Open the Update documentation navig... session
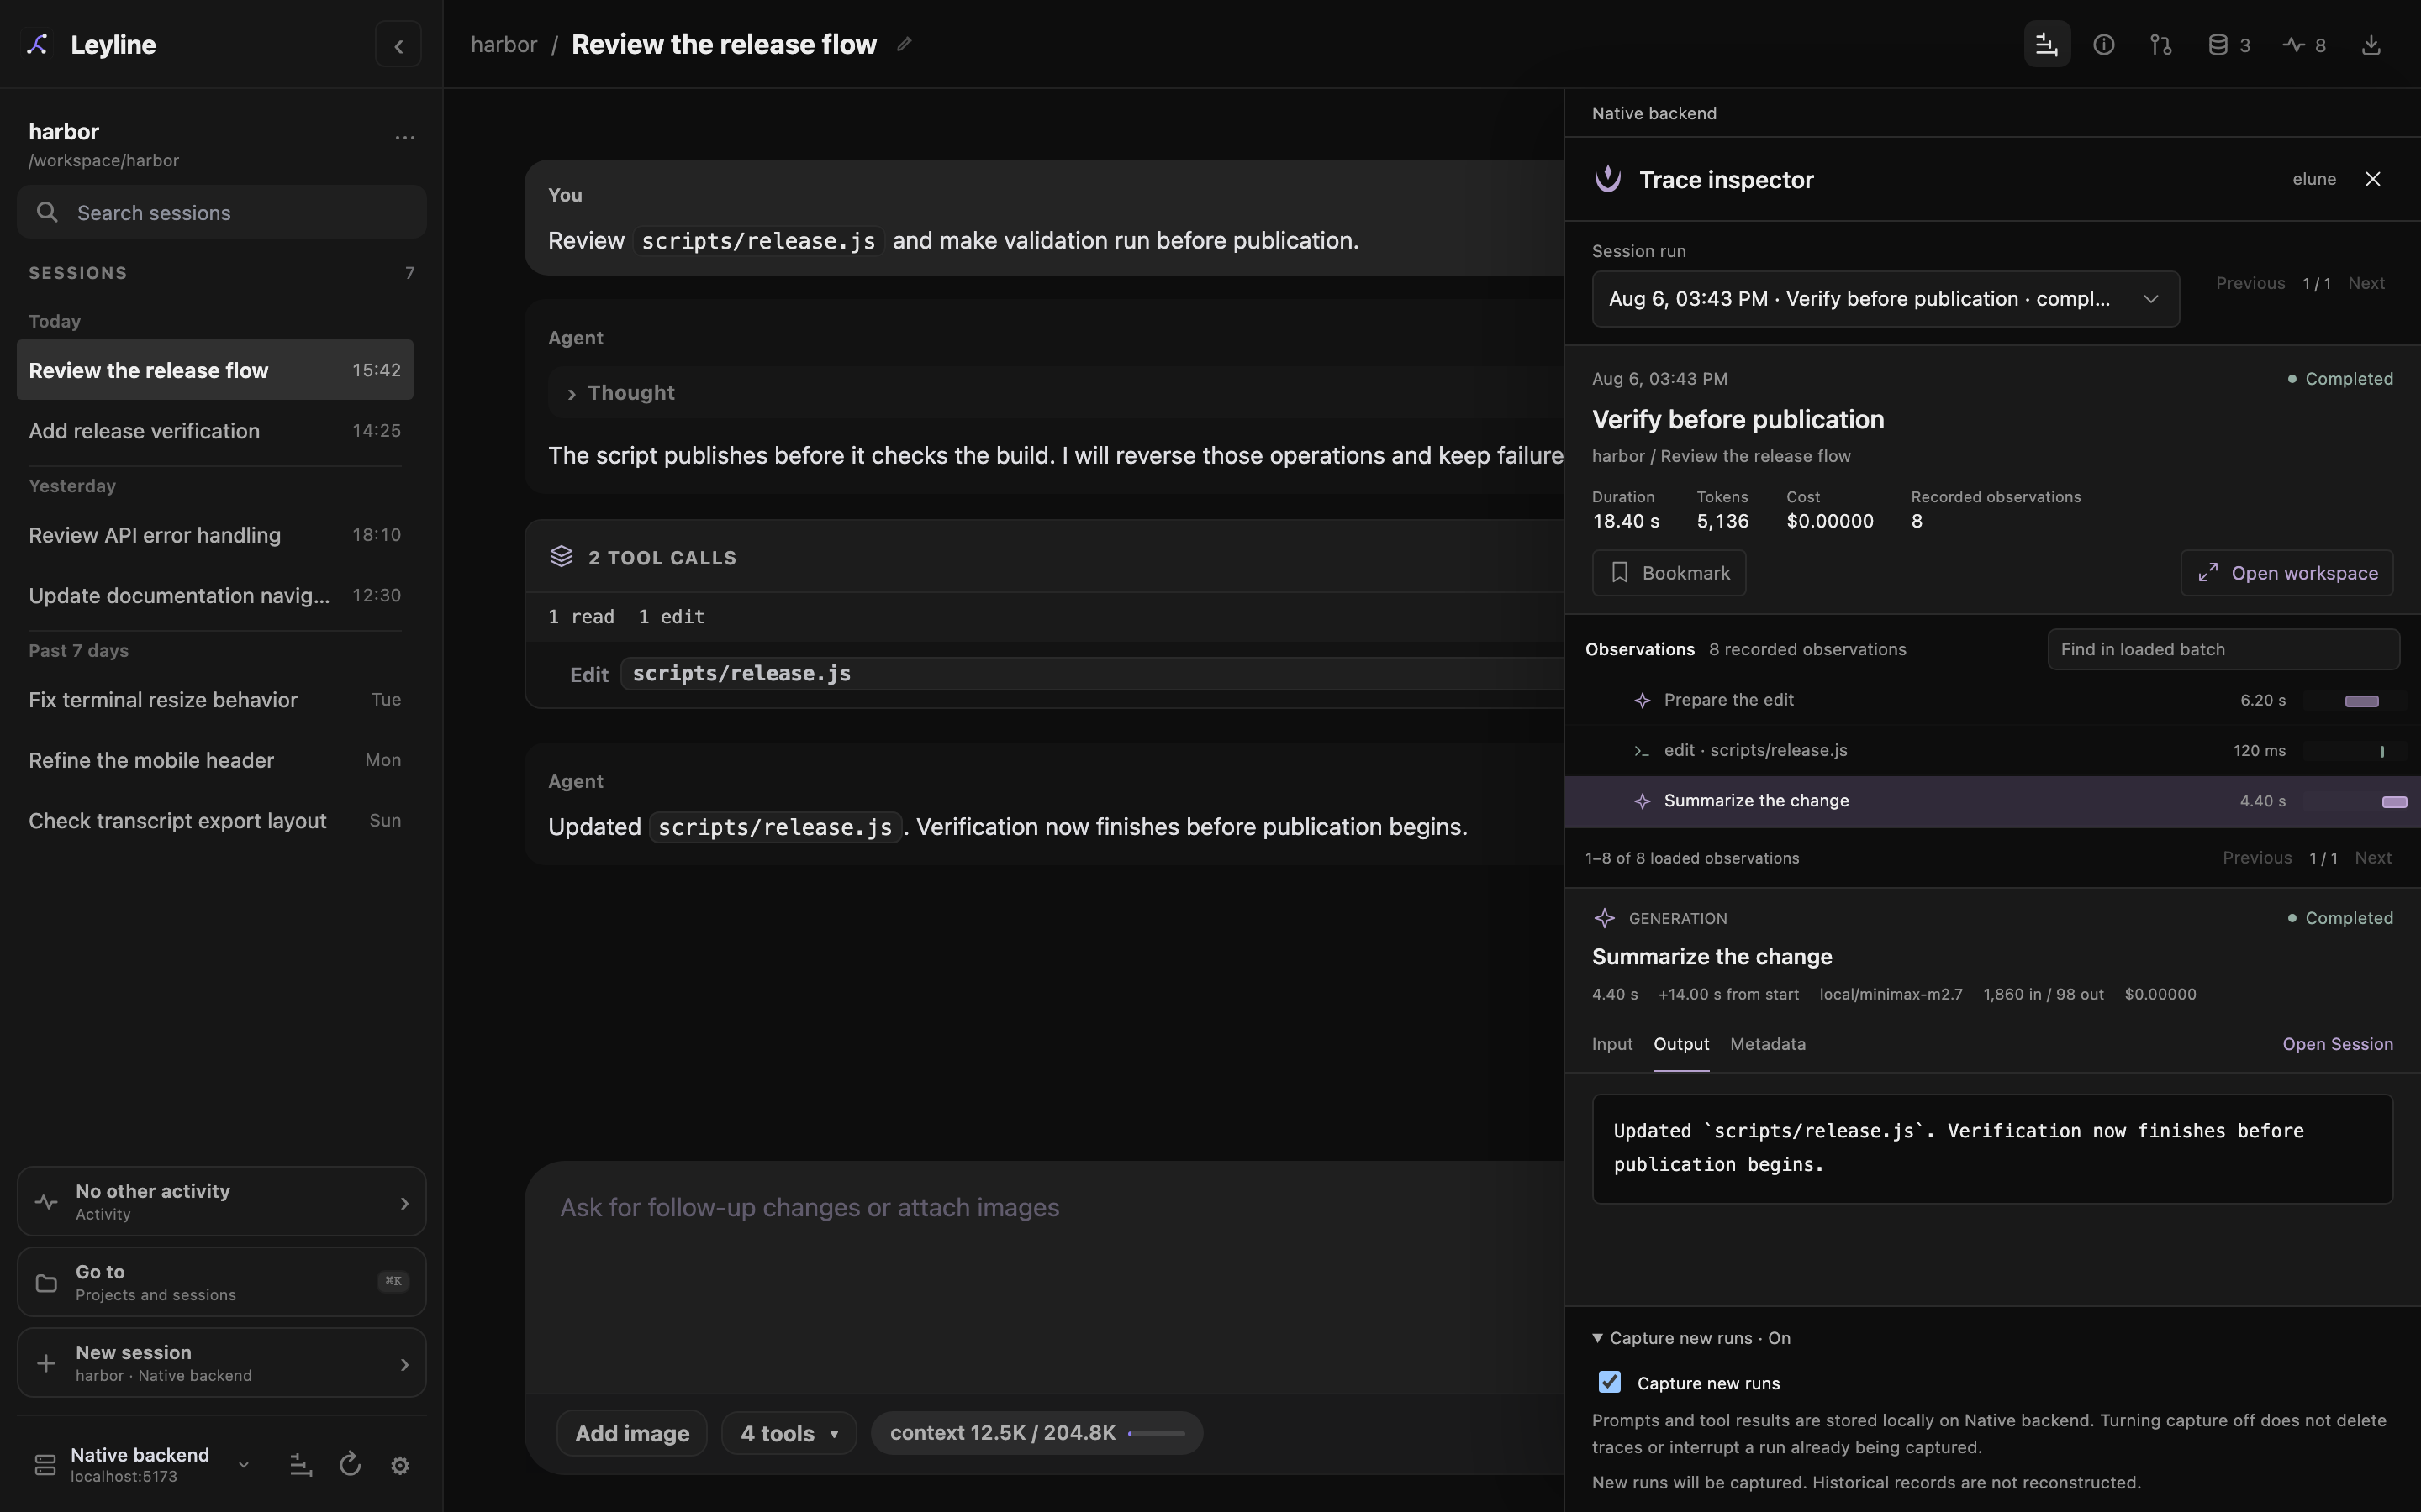 pyautogui.click(x=215, y=596)
